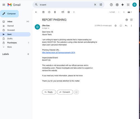Move the email with the Move to icon
Viewport: 140px width, 119px height.
point(69,12)
